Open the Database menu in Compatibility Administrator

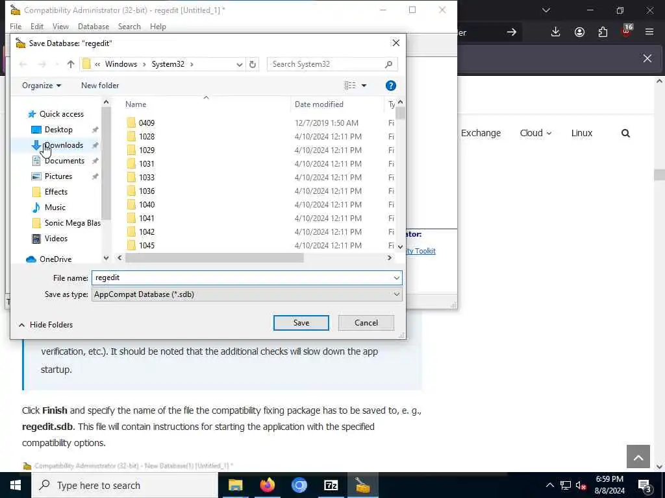[94, 26]
